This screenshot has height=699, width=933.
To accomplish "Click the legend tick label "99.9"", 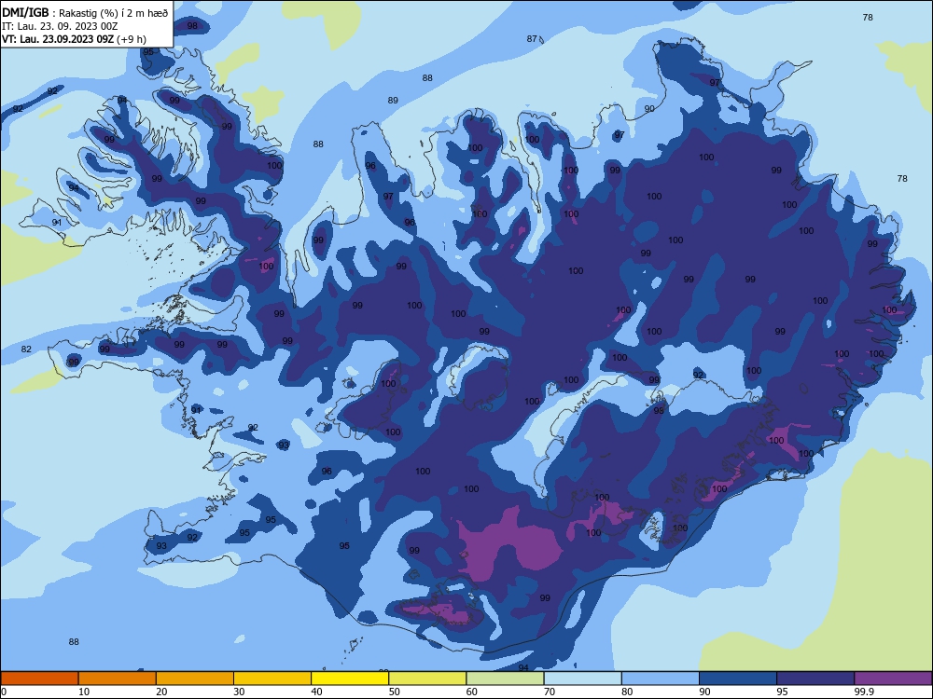I will click(864, 692).
